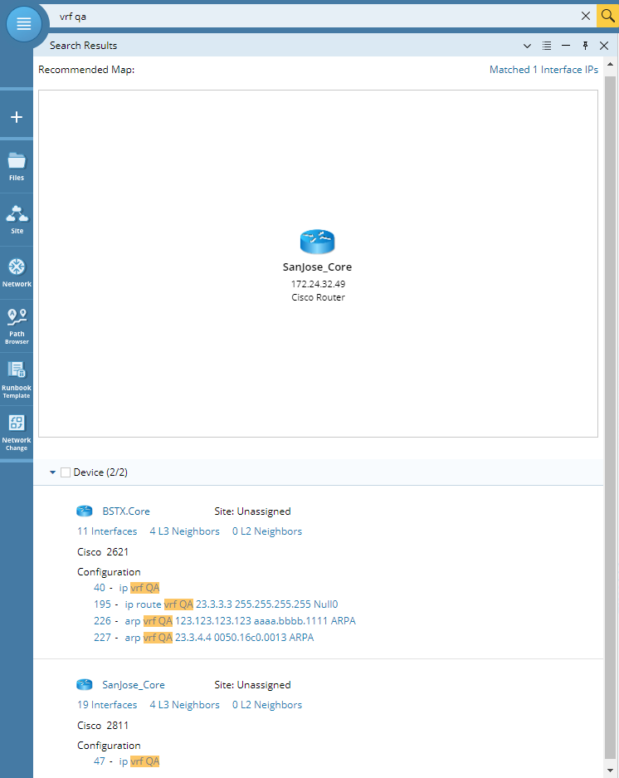Screen dimensions: 619x778
Task: Click scrollbar up arrow in results
Action: click(611, 65)
